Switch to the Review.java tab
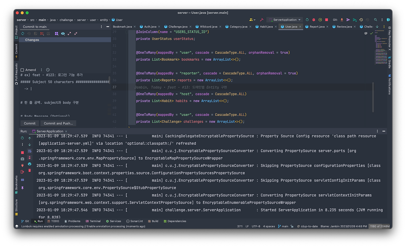The height and width of the screenshot is (247, 406). point(344,27)
